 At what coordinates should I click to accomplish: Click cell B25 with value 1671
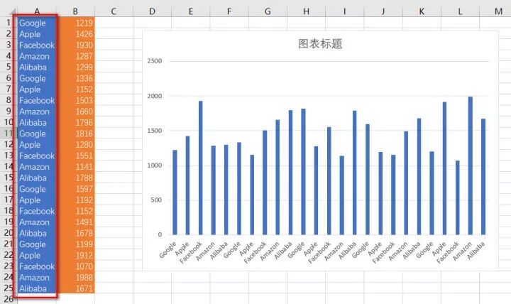tap(75, 288)
